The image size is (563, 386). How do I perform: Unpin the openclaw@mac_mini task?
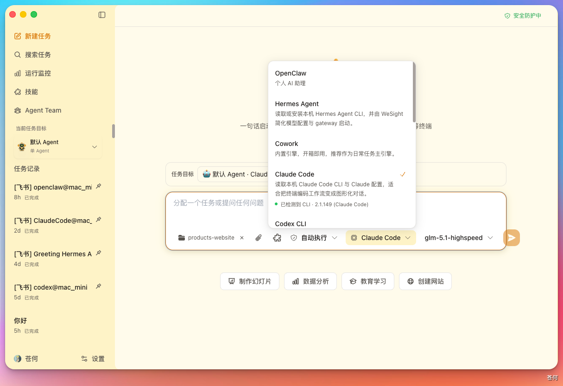(x=98, y=186)
